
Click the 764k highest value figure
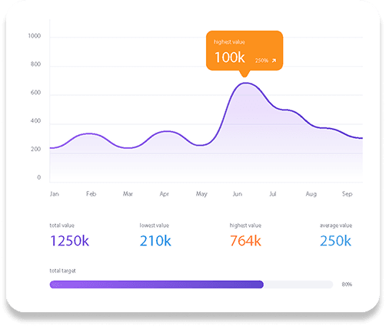245,241
